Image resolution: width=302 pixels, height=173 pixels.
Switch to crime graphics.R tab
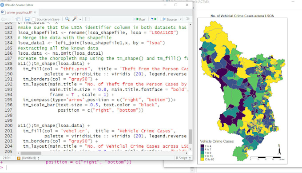click(19, 12)
